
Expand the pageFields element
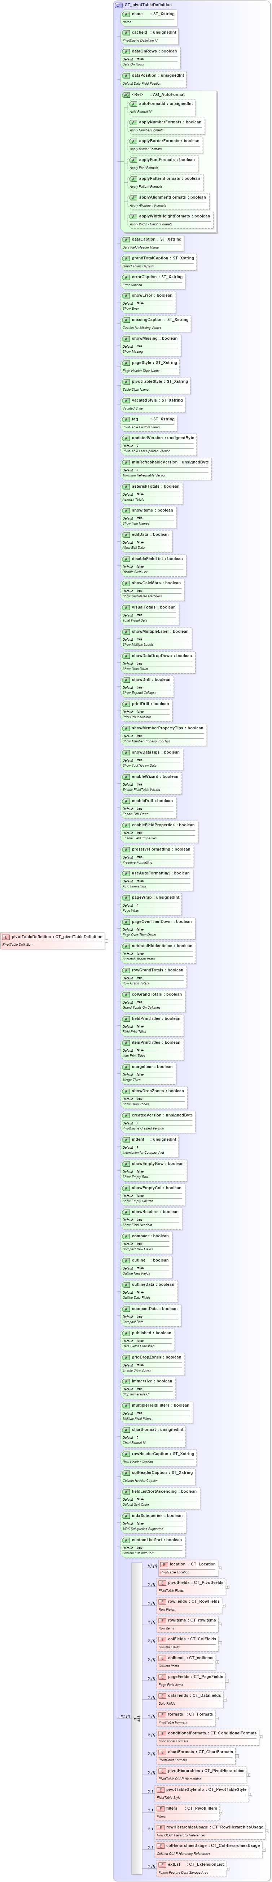(x=228, y=1680)
